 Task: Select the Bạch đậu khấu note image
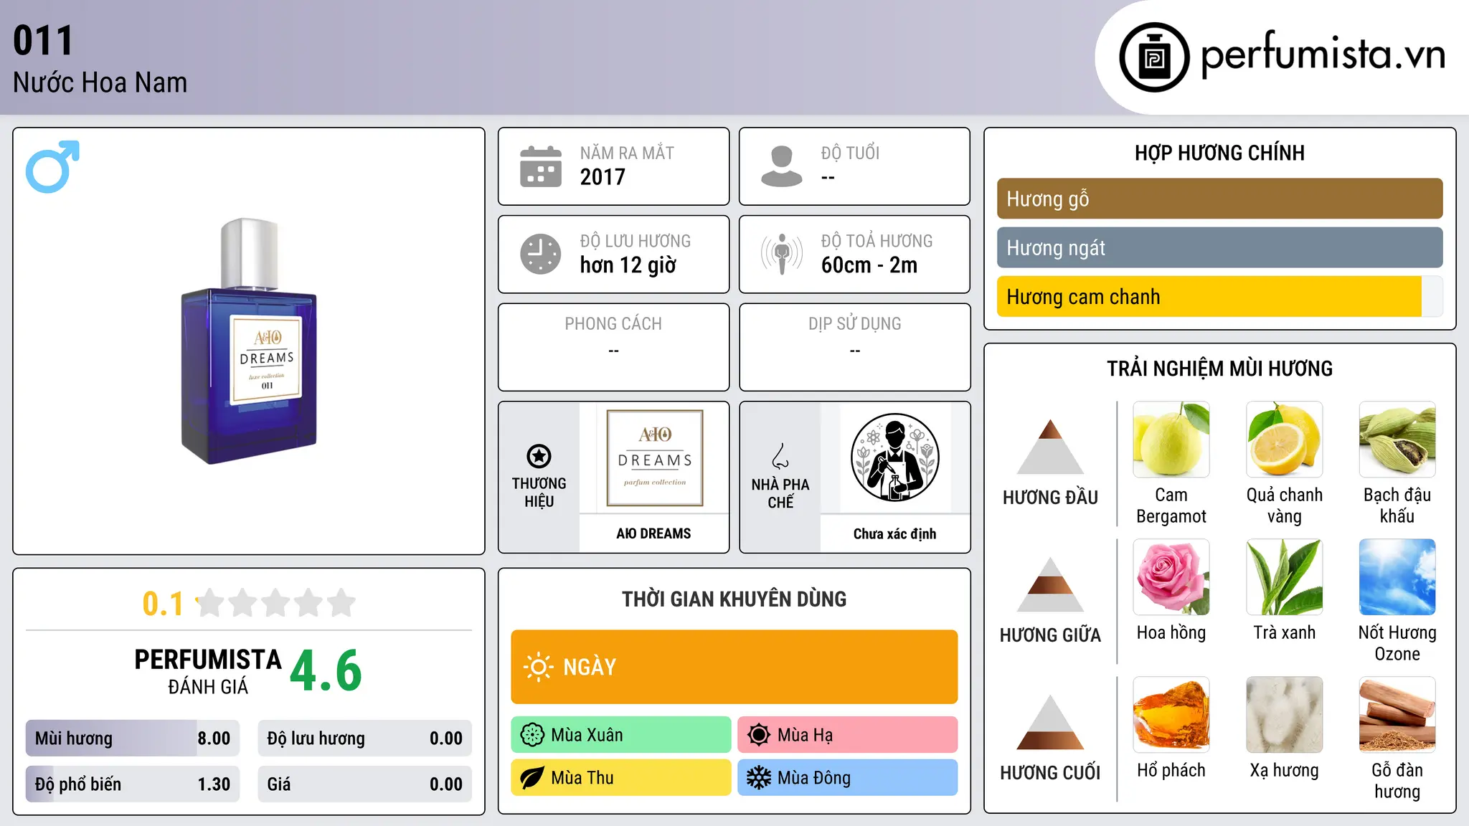(x=1397, y=439)
